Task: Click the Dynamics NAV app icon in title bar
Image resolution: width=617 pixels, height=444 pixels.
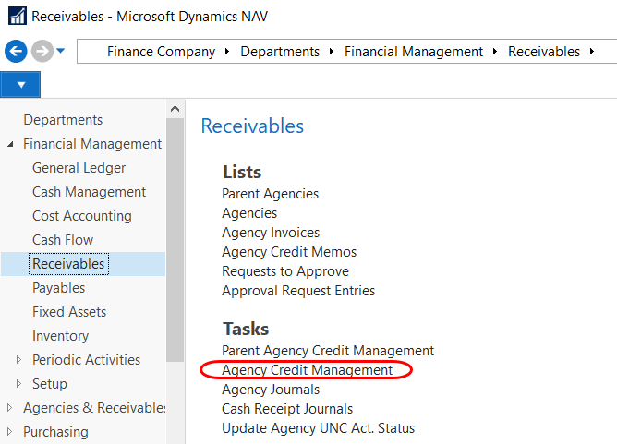Action: pyautogui.click(x=16, y=17)
